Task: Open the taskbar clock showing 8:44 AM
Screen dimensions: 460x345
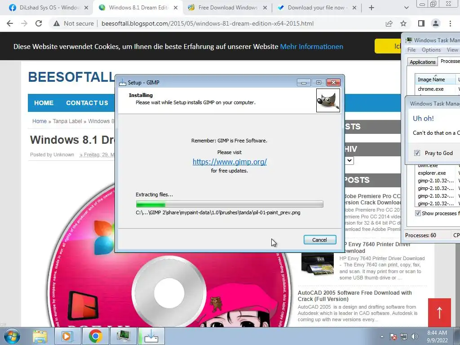Action: [x=437, y=336]
